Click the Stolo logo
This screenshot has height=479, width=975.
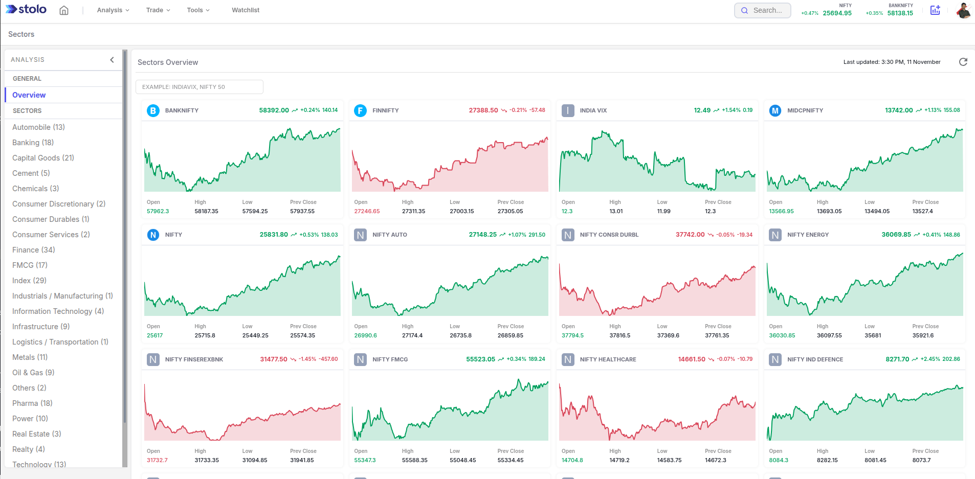click(26, 10)
